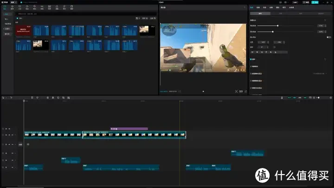Screen dimensions: 334x188
Task: Reset the blend section with its reset icon
Action: pyautogui.click(x=325, y=59)
